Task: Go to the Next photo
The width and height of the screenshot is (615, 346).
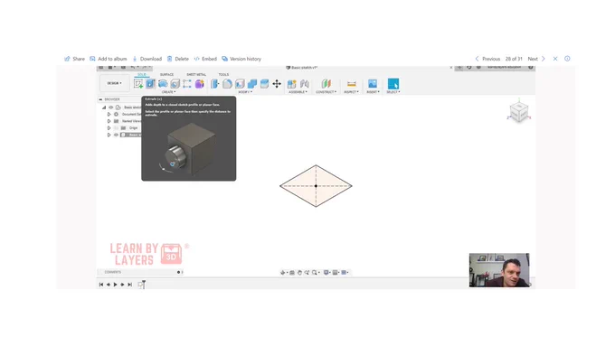Action: pyautogui.click(x=536, y=59)
